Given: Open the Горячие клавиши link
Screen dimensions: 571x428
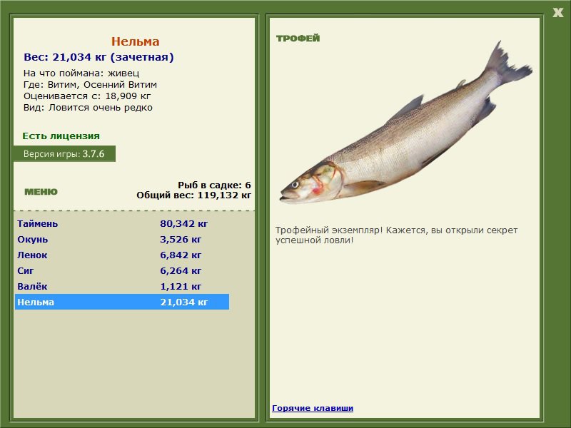Looking at the screenshot, I should (313, 408).
